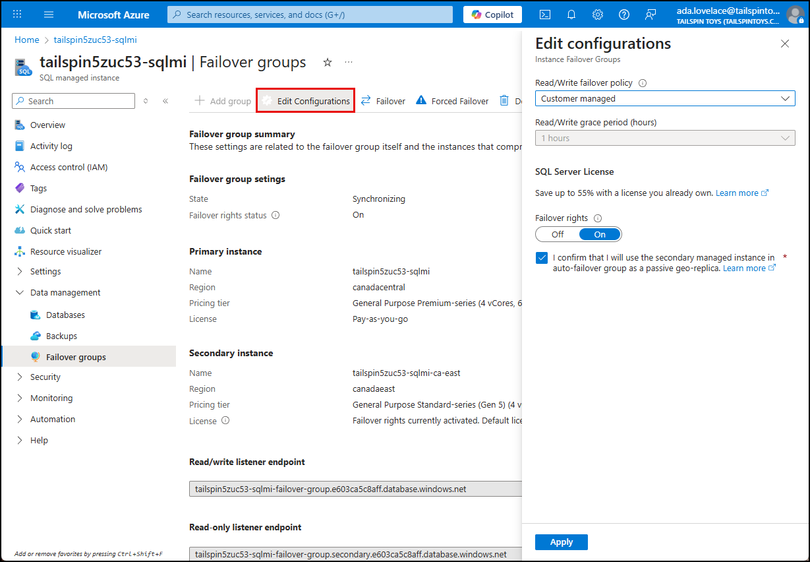
Task: Uncheck the passive geo-replica confirmation checkbox
Action: [x=542, y=258]
